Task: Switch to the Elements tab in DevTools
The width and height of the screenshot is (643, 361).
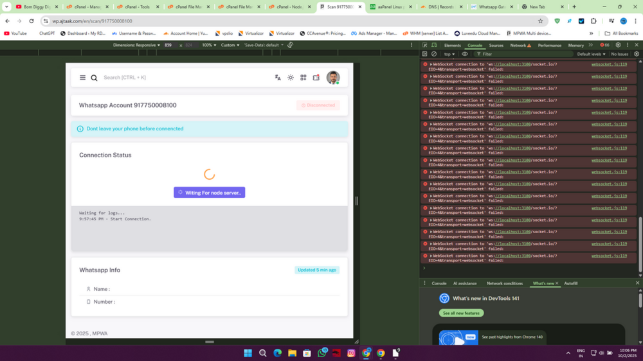Action: 452,46
